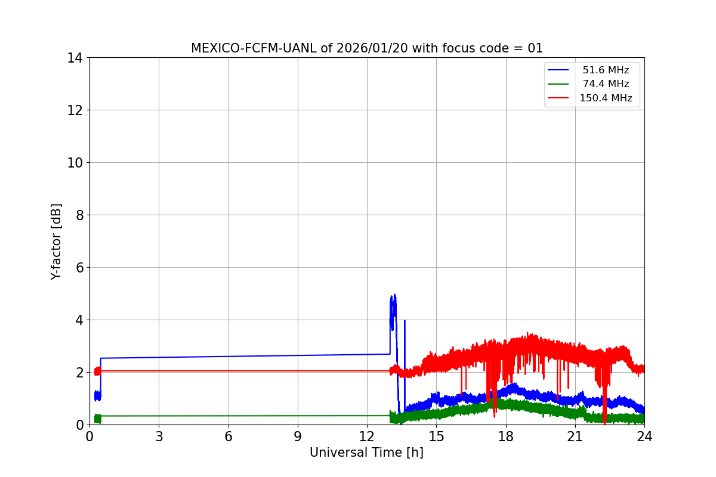Click x-axis tick label 3

point(159,436)
